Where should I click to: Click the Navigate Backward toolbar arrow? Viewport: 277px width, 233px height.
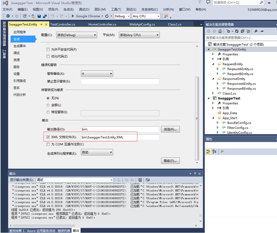click(x=8, y=16)
